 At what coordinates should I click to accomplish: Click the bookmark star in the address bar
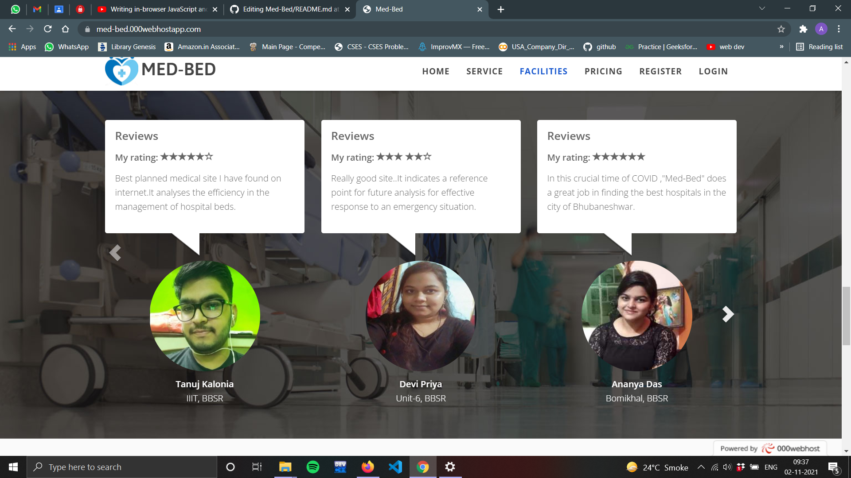tap(781, 29)
